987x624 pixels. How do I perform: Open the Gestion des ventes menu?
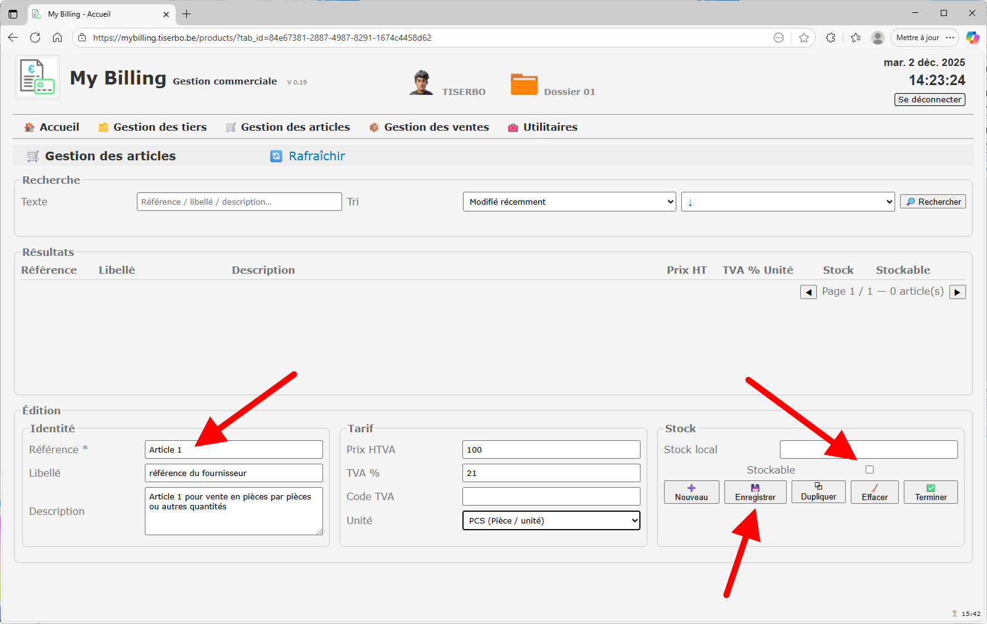(436, 127)
